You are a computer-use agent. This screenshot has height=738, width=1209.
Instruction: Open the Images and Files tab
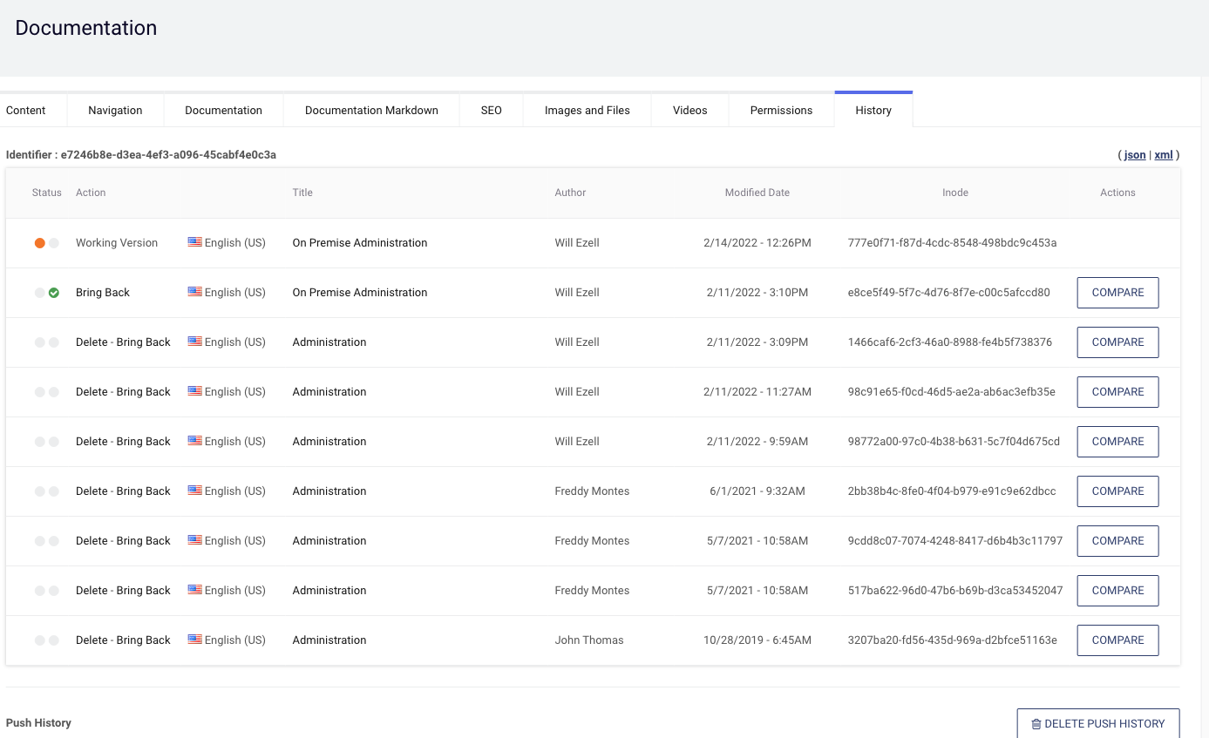(x=586, y=110)
